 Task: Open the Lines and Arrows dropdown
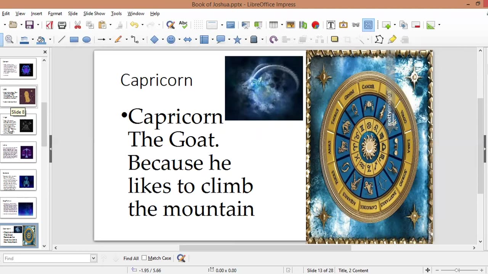tap(110, 39)
